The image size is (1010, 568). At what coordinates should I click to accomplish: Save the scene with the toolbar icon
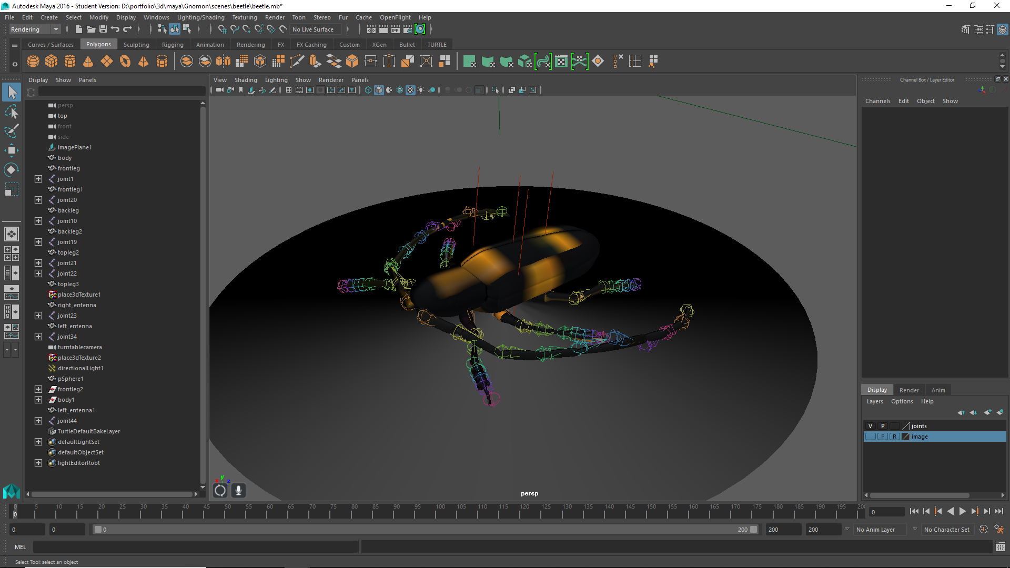point(103,29)
